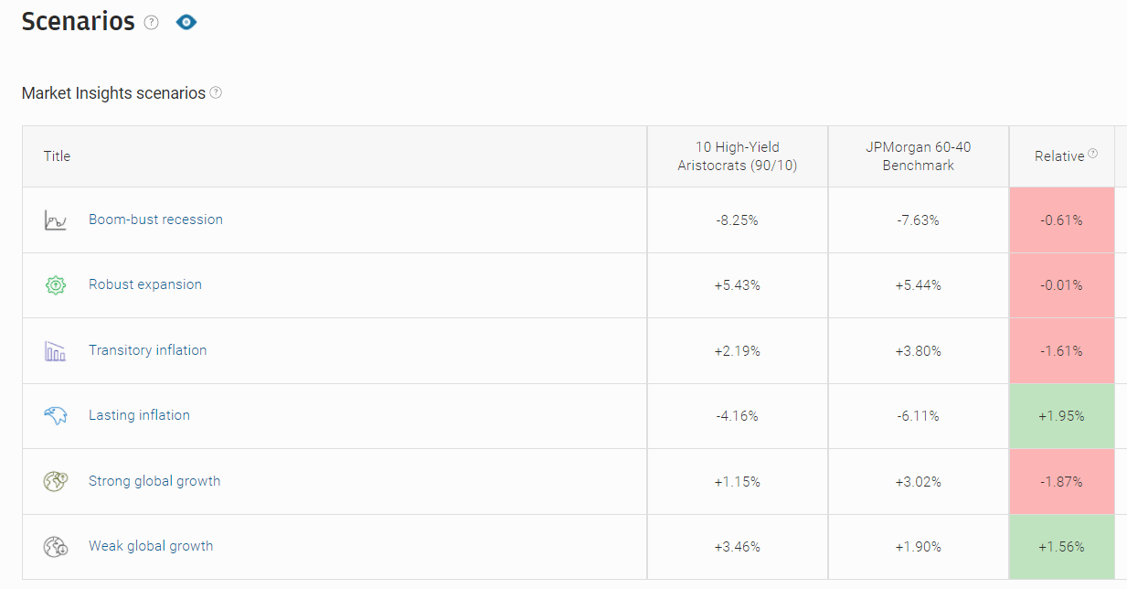Image resolution: width=1127 pixels, height=589 pixels.
Task: Click the red -1.87% relative cell
Action: point(1061,482)
